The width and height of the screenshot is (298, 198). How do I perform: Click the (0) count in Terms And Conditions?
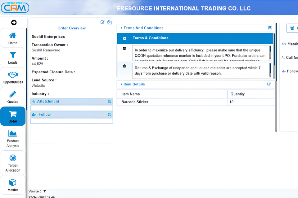(x=270, y=28)
